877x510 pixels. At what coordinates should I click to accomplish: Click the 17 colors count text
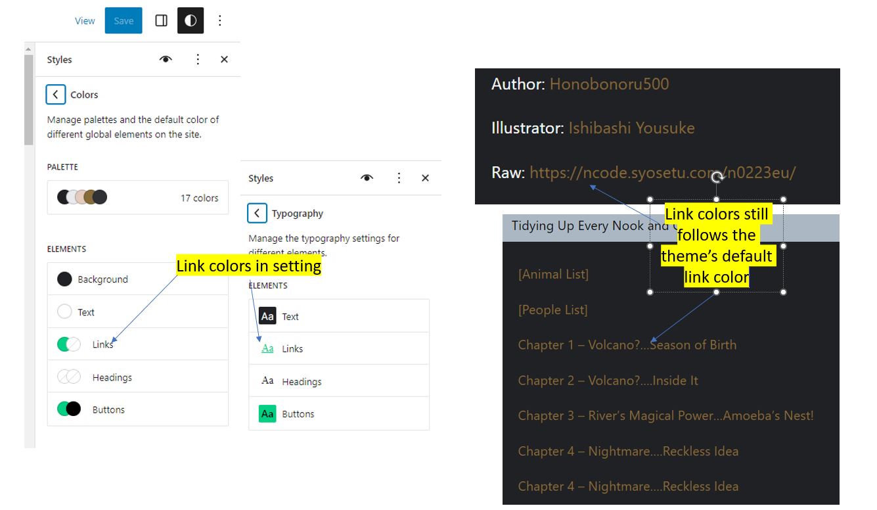pos(200,198)
